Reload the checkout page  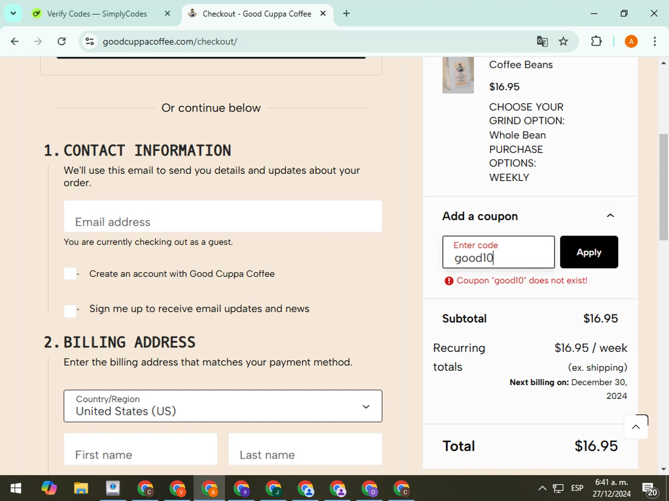(x=62, y=41)
